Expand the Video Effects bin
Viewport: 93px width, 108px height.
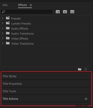(2, 38)
